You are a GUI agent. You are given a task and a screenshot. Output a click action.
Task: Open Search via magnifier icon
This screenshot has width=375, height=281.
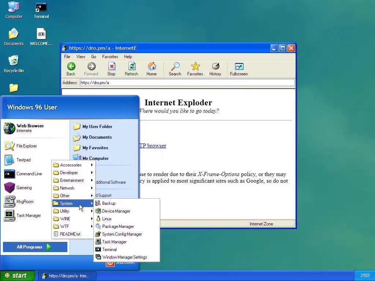175,69
